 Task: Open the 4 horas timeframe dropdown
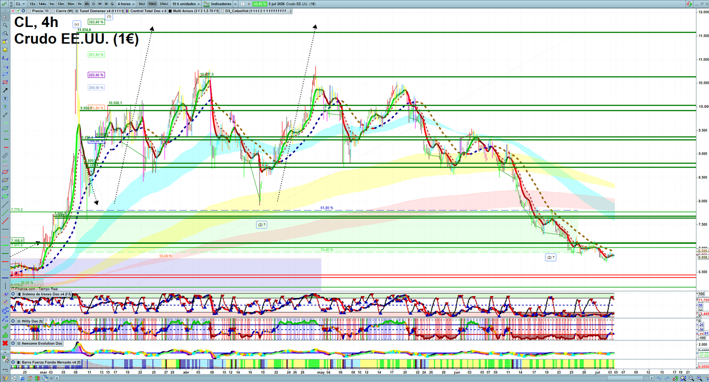click(x=126, y=4)
